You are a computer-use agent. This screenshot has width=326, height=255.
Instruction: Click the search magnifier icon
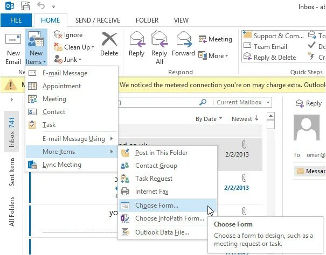[x=203, y=102]
